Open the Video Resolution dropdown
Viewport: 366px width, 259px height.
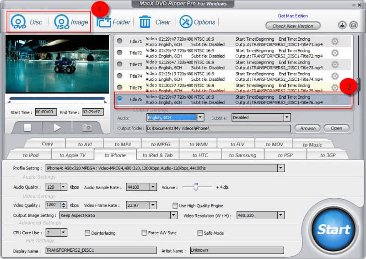pos(281,215)
